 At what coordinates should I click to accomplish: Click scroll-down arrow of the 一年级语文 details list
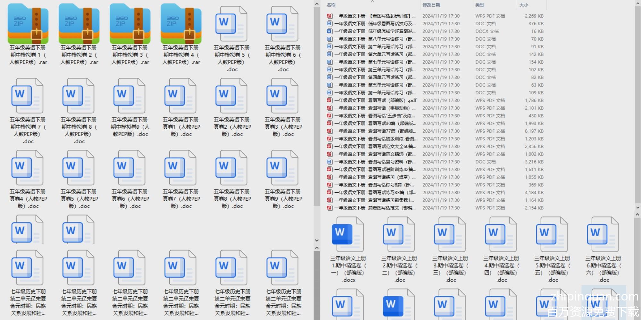(x=637, y=208)
